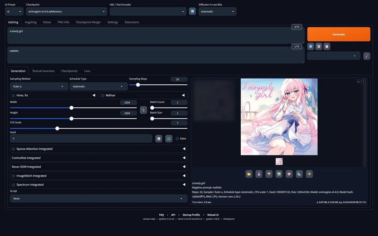Enable the Hires. fix checkbox
Viewport: 378px width, 236px height.
[13, 95]
